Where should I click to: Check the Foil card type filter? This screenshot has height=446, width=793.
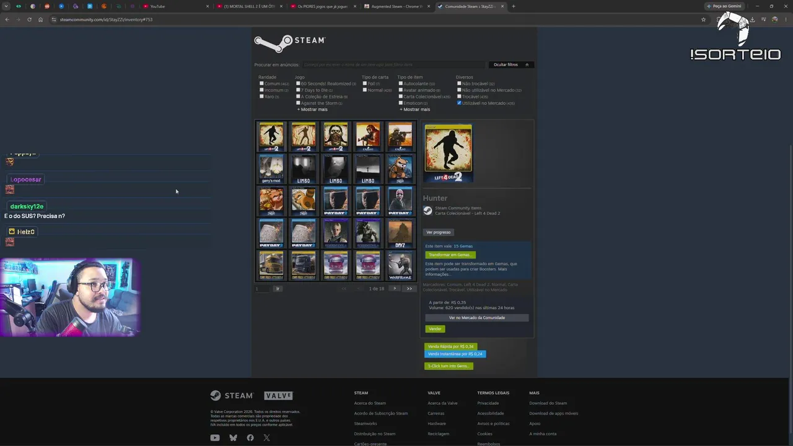tap(365, 83)
